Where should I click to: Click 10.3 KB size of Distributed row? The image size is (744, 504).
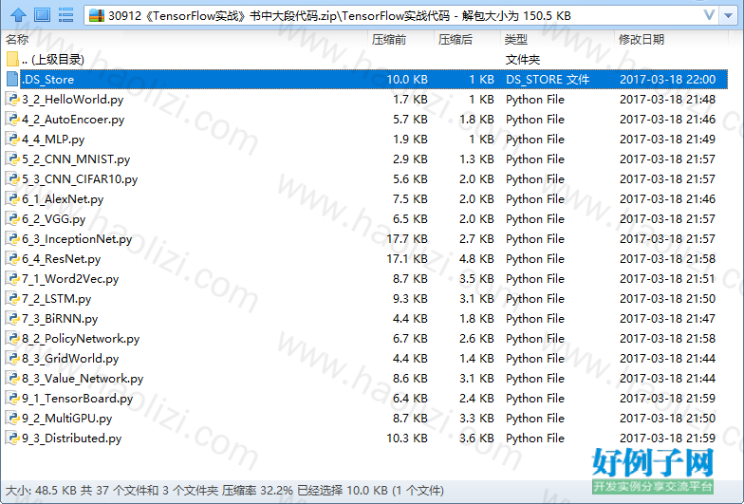pos(407,439)
